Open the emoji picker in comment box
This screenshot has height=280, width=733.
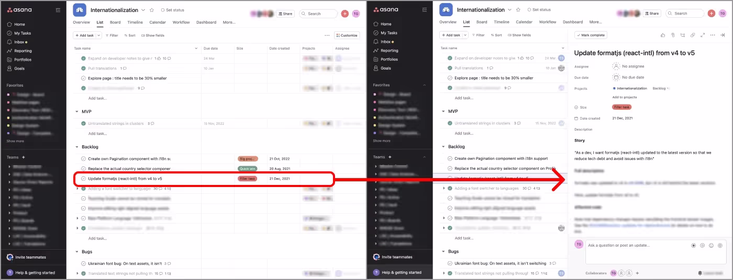(x=711, y=246)
